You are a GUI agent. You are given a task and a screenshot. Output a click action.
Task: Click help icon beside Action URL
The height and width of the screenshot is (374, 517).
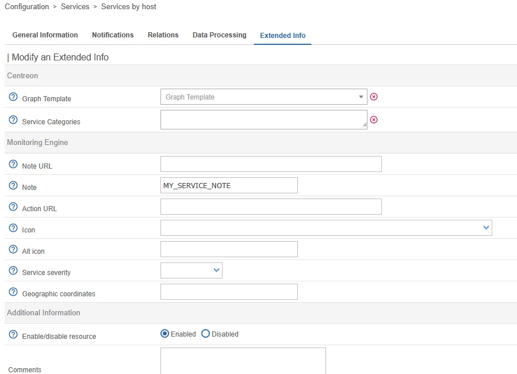point(13,207)
